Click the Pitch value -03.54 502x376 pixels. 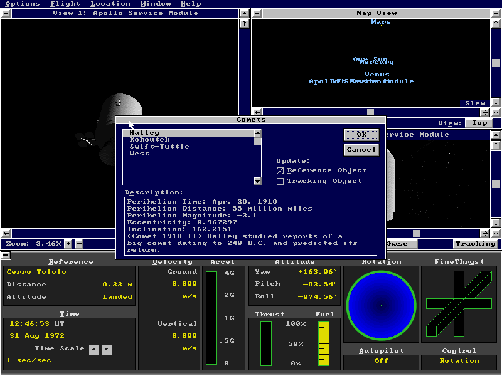(x=319, y=284)
